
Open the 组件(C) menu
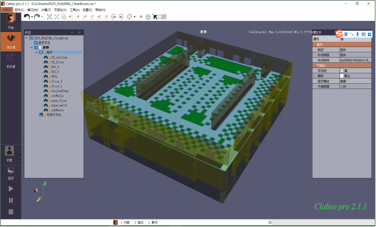19,10
